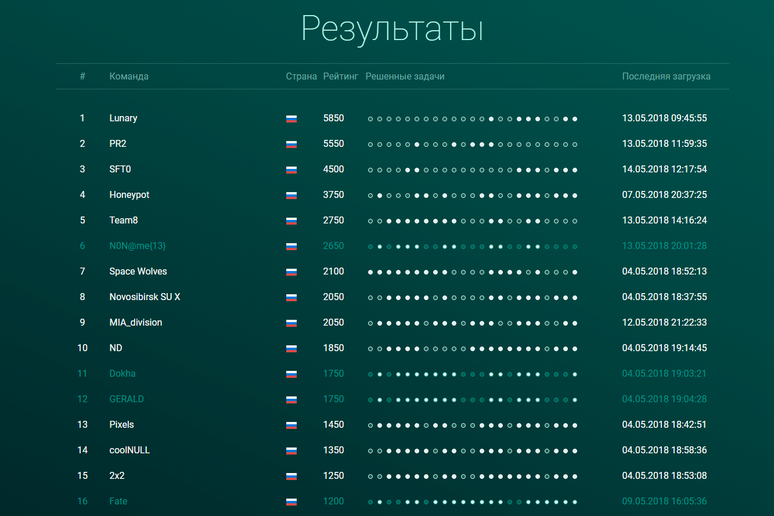The image size is (774, 516).
Task: Click the flag icon in Space Wolves row
Action: pos(291,272)
